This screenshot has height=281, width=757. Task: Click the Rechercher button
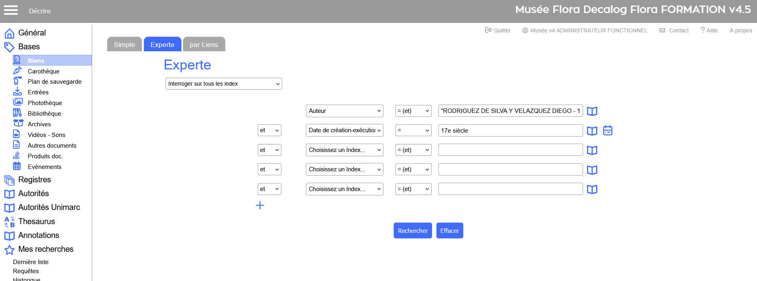413,230
